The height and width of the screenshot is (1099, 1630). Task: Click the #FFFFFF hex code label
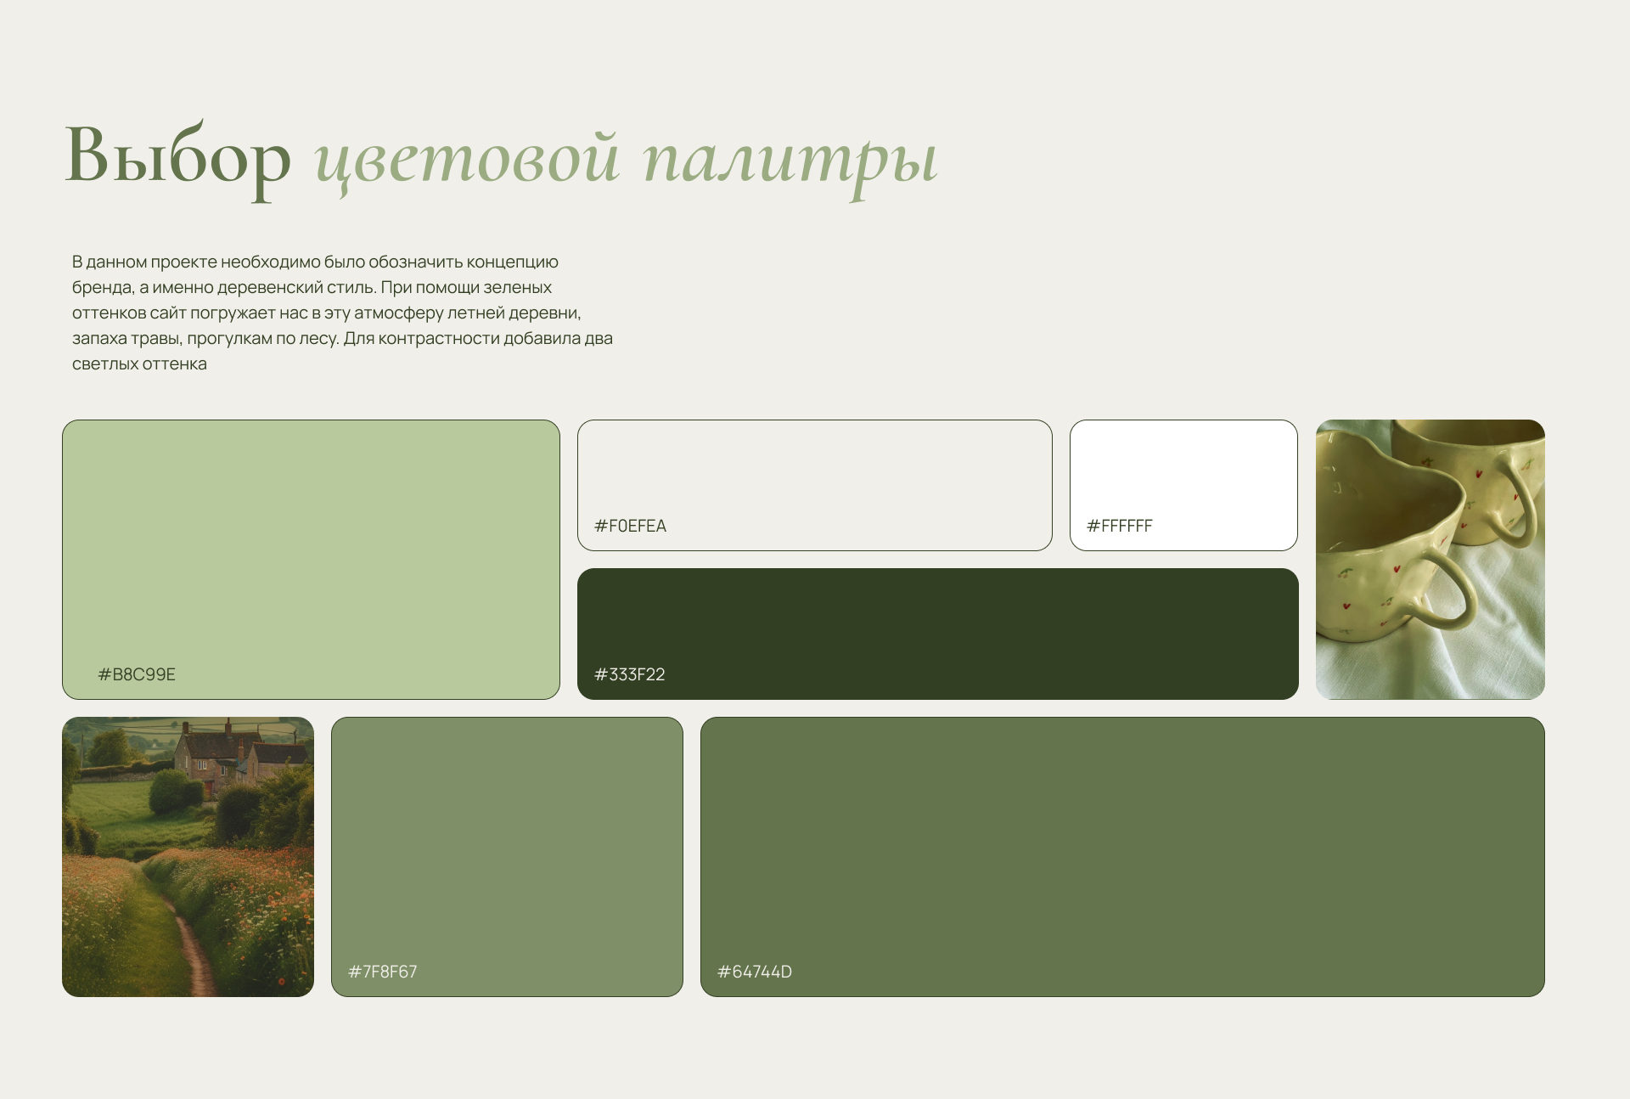pyautogui.click(x=1119, y=526)
